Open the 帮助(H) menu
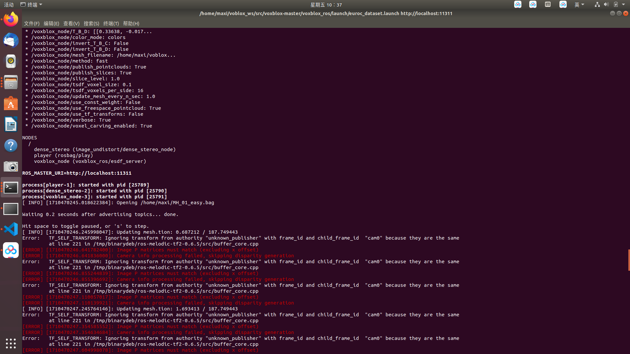This screenshot has height=354, width=630. pyautogui.click(x=131, y=24)
